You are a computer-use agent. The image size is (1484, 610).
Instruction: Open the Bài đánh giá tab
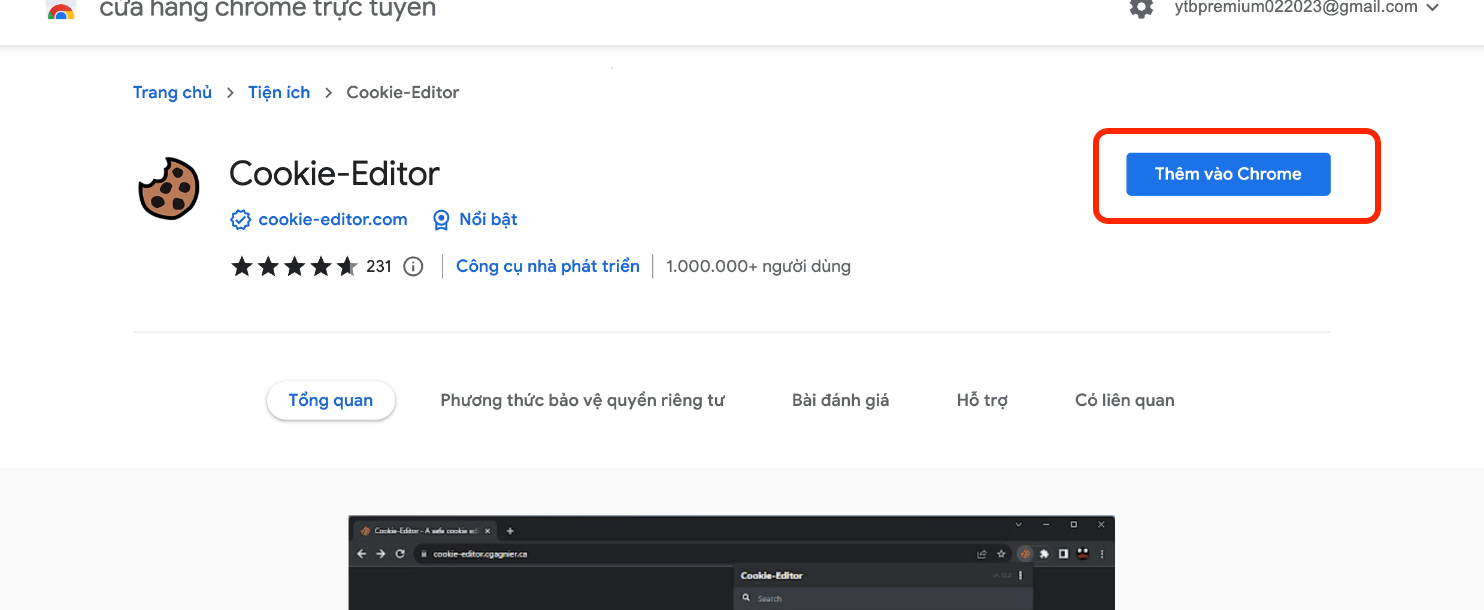coord(840,400)
